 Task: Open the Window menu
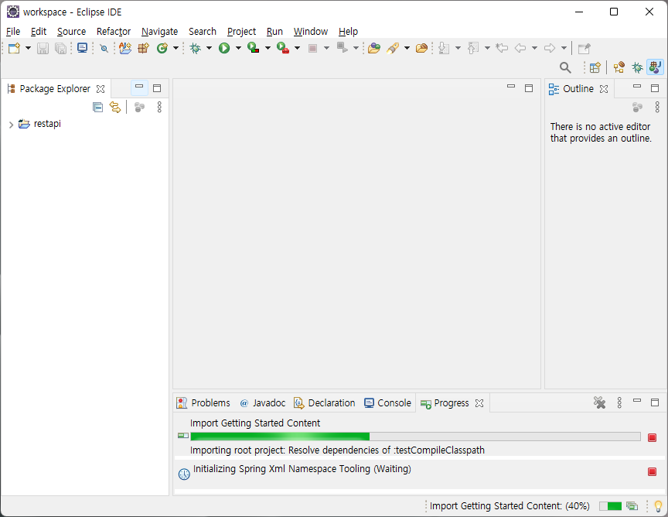311,31
